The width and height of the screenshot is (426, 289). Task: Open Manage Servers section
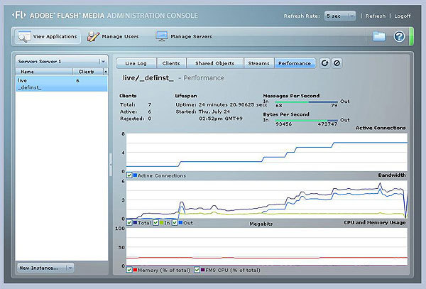(x=184, y=36)
